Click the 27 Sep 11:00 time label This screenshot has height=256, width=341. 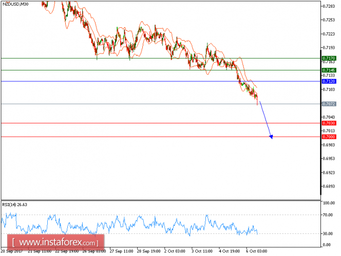point(121,251)
